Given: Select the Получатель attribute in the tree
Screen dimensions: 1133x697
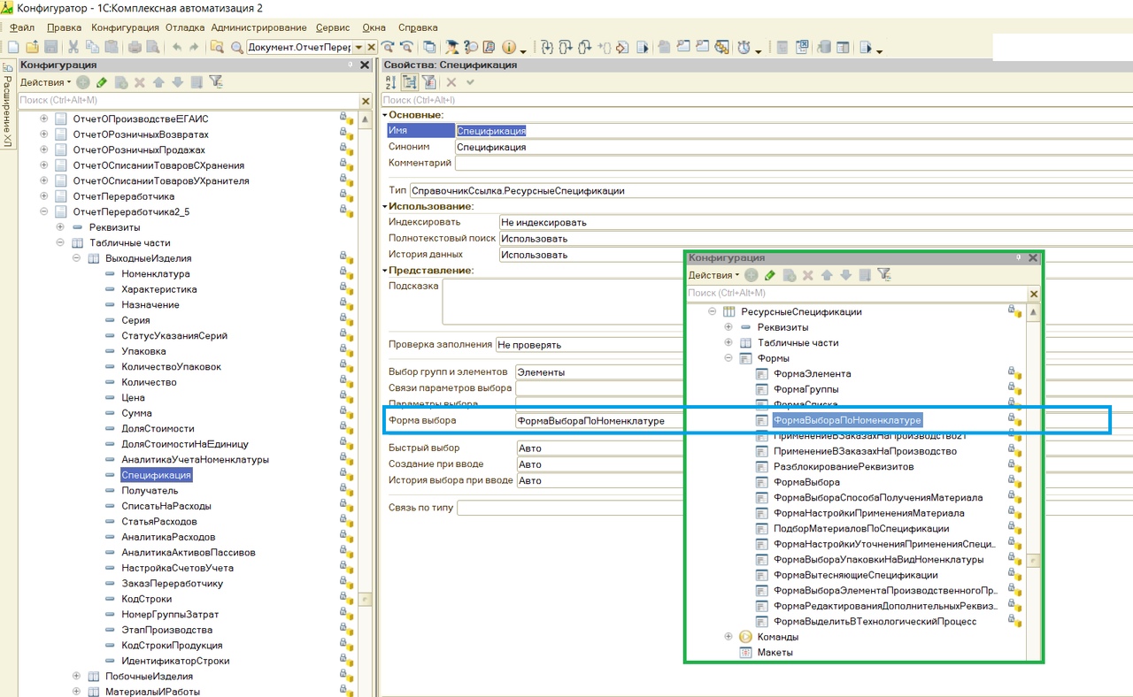Looking at the screenshot, I should tap(150, 491).
